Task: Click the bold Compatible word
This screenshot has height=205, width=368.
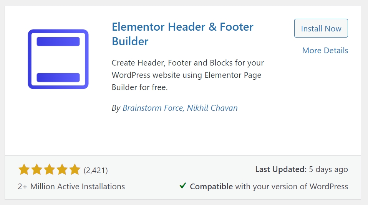Action: click(x=211, y=187)
